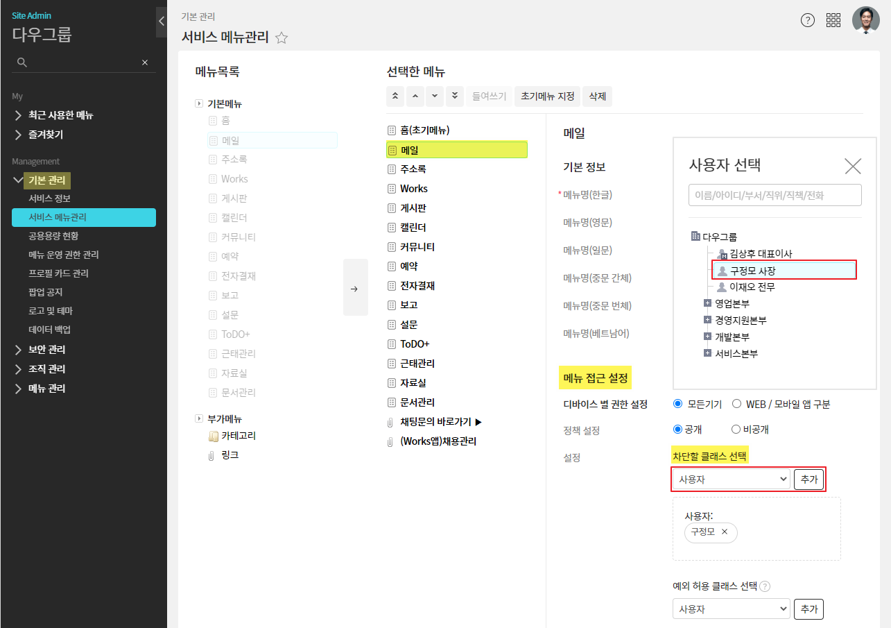Open 메뉴 운영 권한 관리 menu

pyautogui.click(x=63, y=255)
